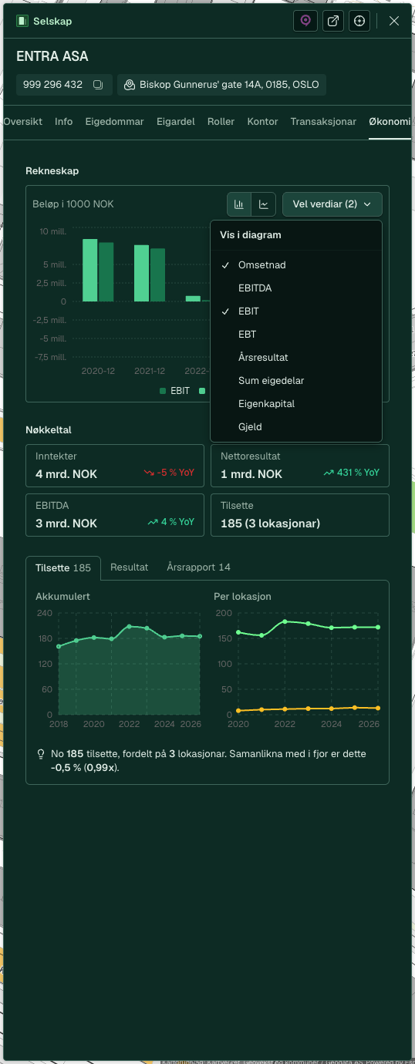Image resolution: width=415 pixels, height=1064 pixels.
Task: Click the Tilsette 185 (3 lokasjonar) card
Action: [300, 515]
